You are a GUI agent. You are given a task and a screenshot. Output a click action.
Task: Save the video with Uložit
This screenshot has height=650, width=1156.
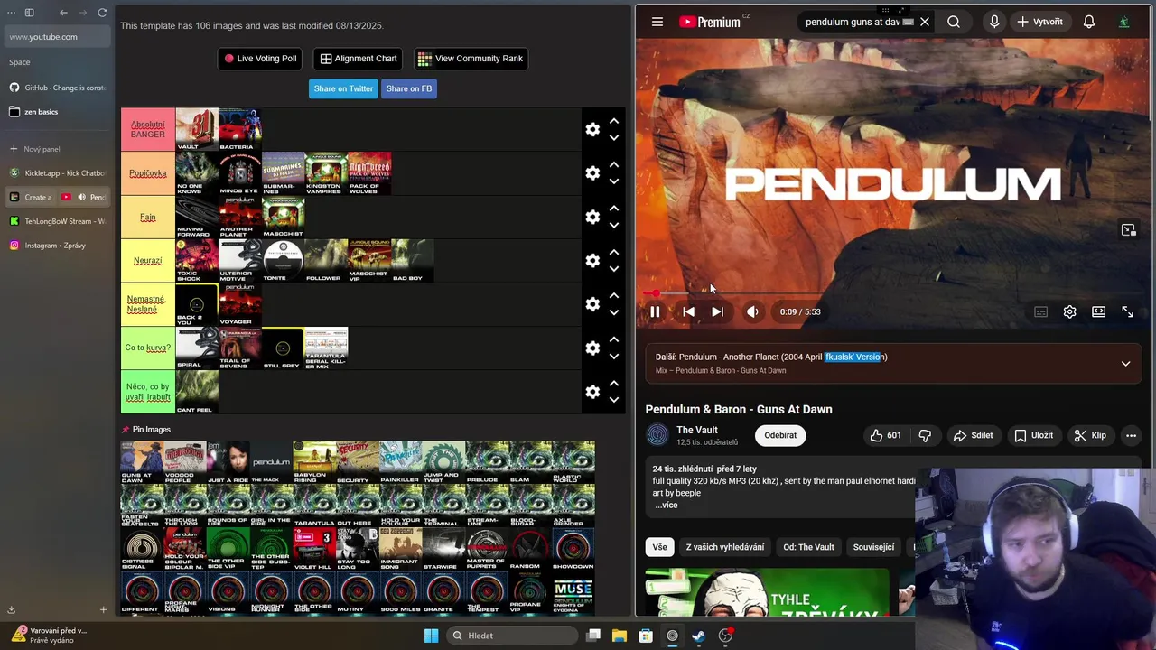(1033, 435)
